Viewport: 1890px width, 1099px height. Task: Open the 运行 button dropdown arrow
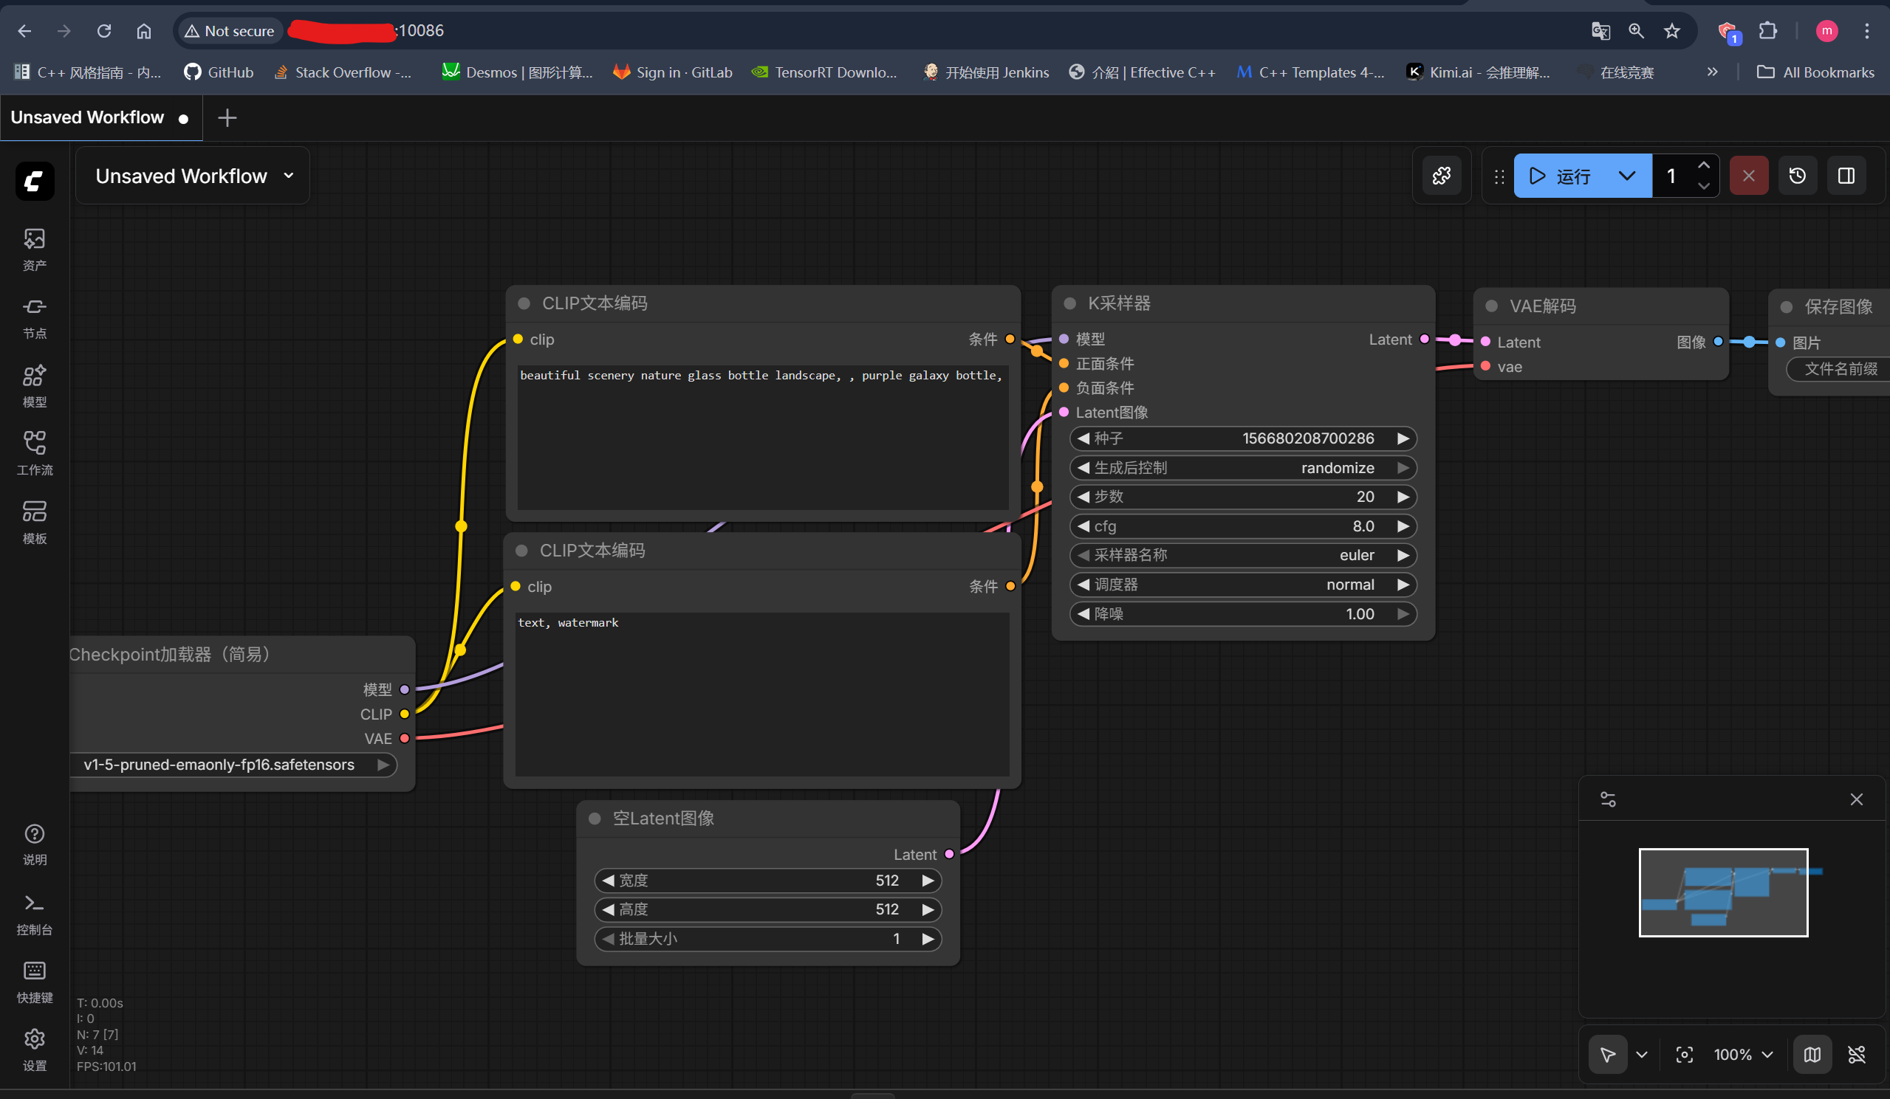tap(1626, 176)
